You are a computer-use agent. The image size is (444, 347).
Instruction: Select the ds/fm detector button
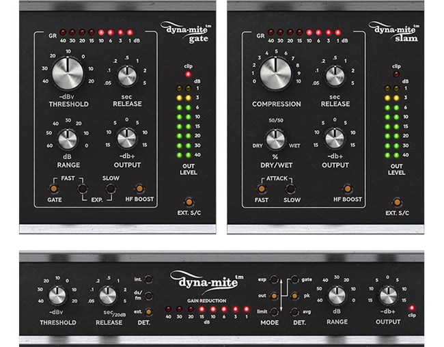(x=148, y=296)
